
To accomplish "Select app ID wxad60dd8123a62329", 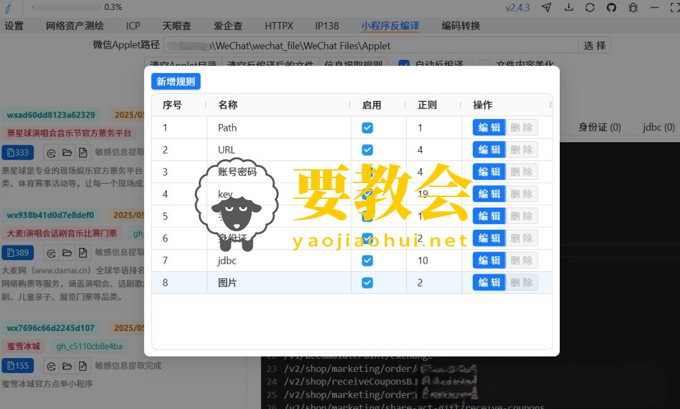I will [51, 115].
